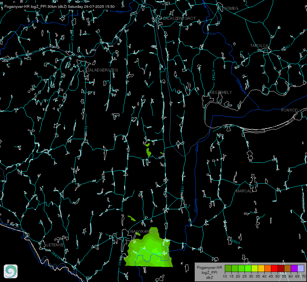307x282 pixels.
Task: Click the legend scale value 40
Action: coord(264,276)
